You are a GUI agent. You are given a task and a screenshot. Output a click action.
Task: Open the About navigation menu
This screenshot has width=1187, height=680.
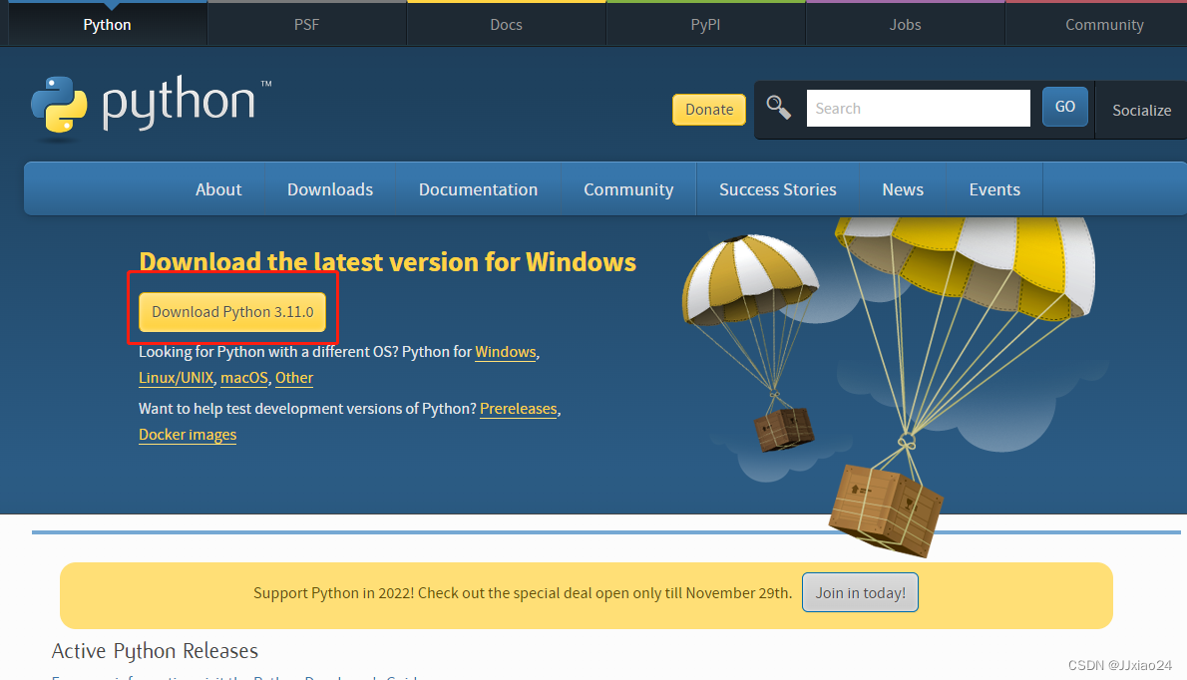click(x=218, y=189)
